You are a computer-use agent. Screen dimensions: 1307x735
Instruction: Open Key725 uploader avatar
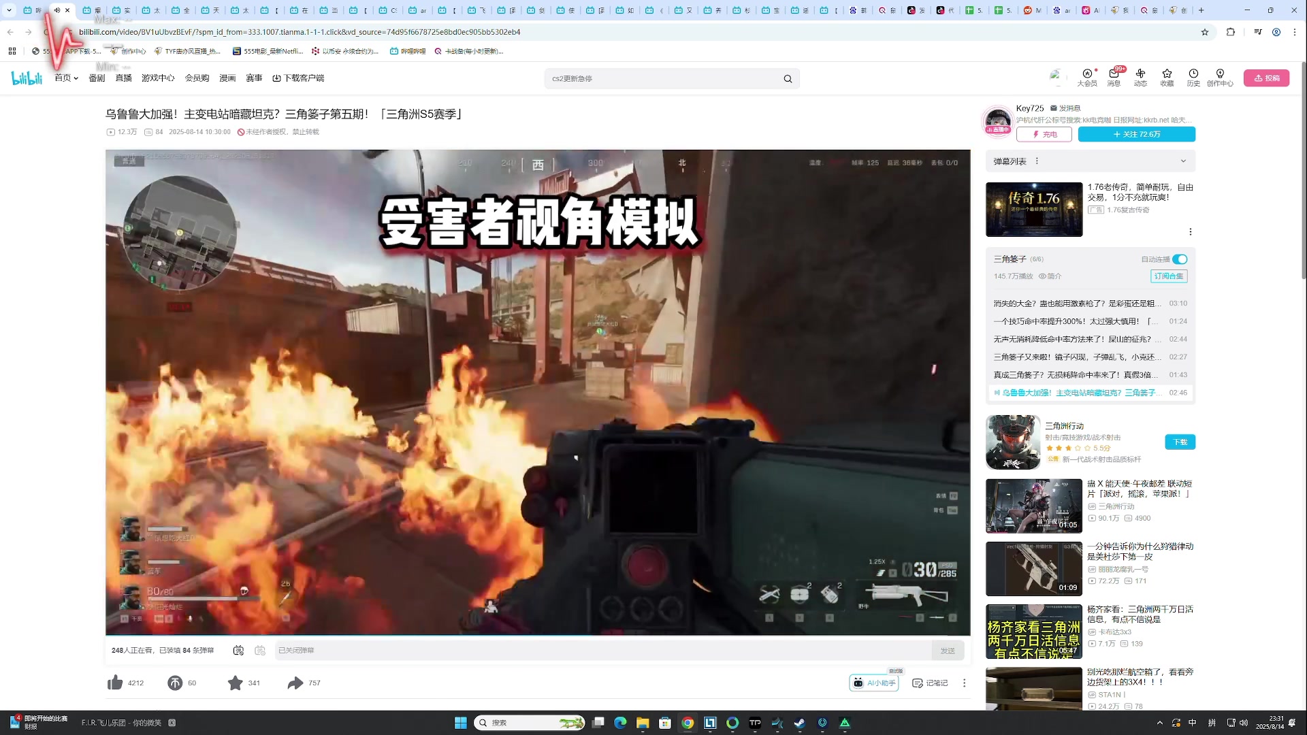click(x=998, y=122)
